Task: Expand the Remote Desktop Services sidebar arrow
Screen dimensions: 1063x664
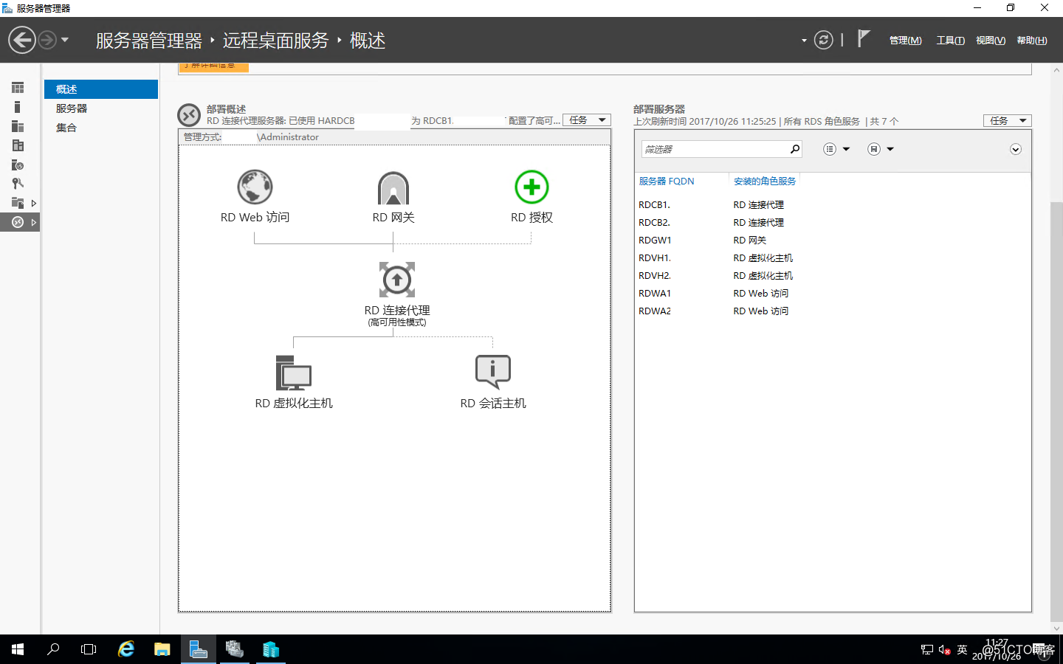Action: (34, 222)
